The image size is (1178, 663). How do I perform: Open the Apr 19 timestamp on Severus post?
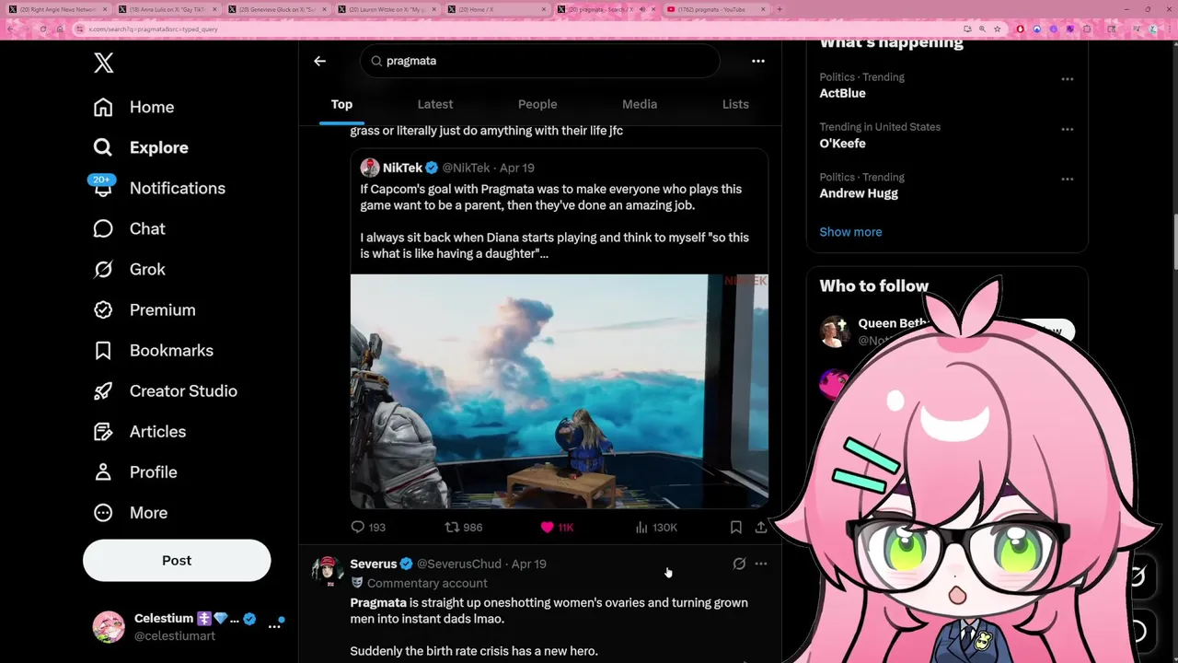click(529, 564)
